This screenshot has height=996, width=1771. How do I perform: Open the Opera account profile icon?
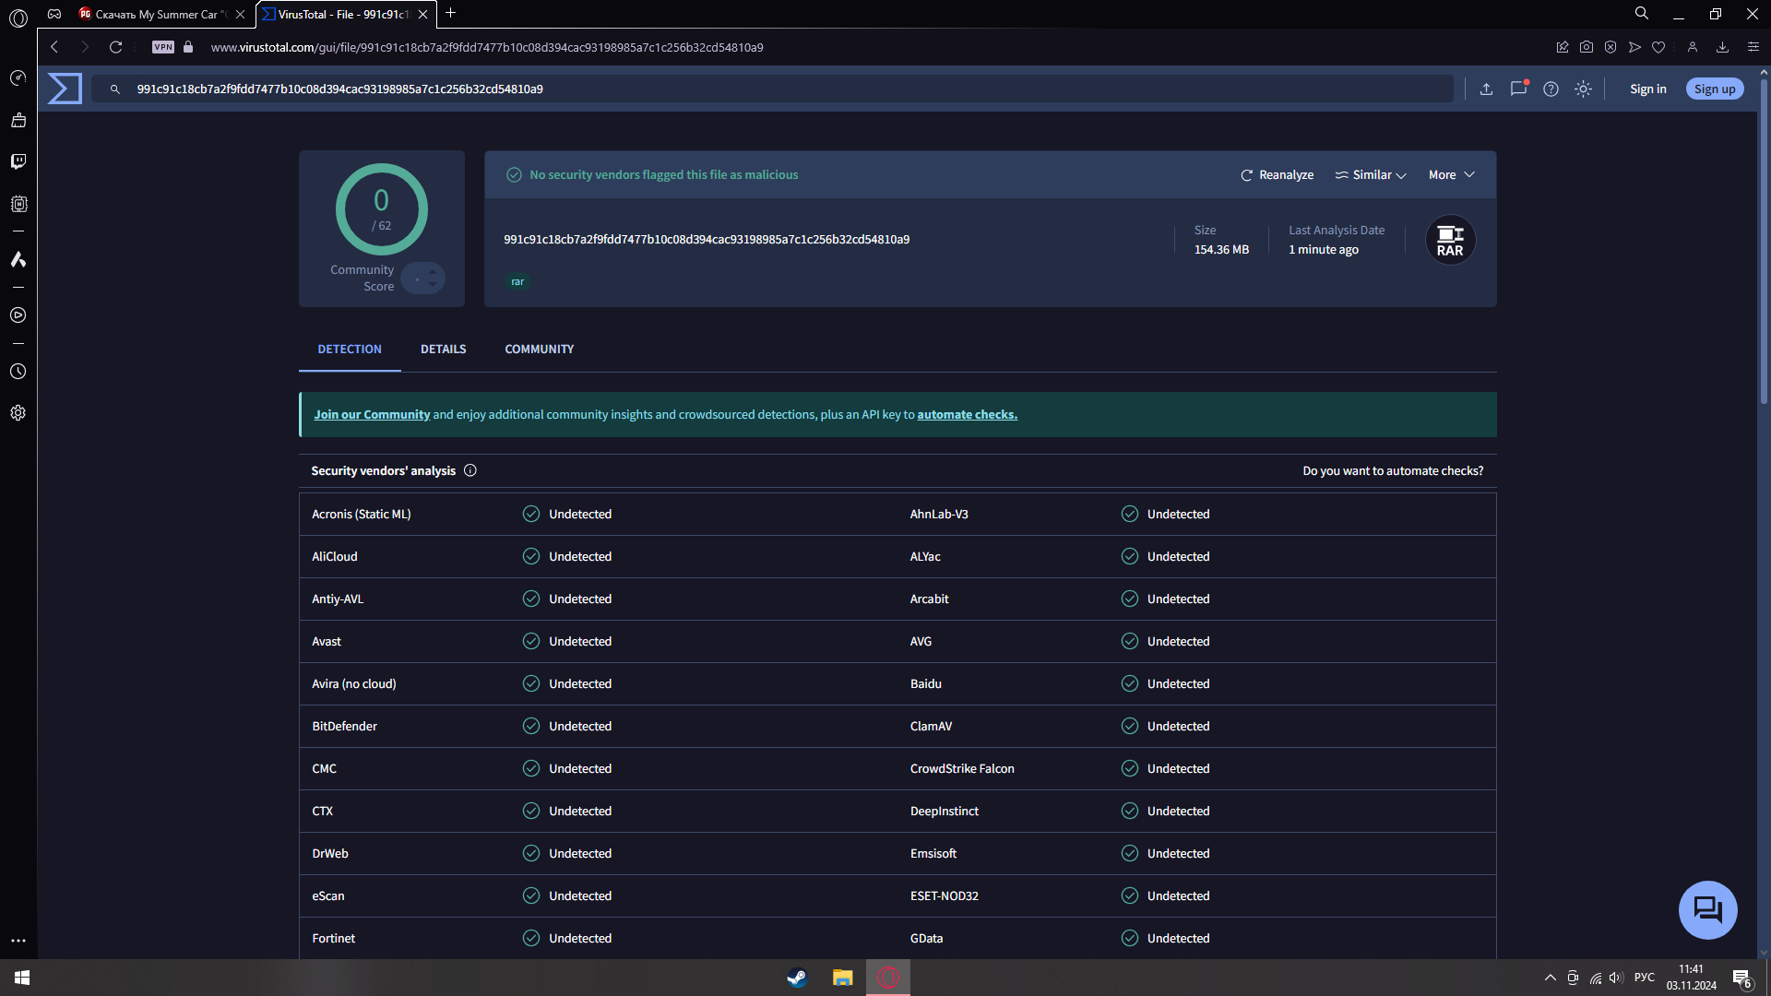coord(1693,47)
